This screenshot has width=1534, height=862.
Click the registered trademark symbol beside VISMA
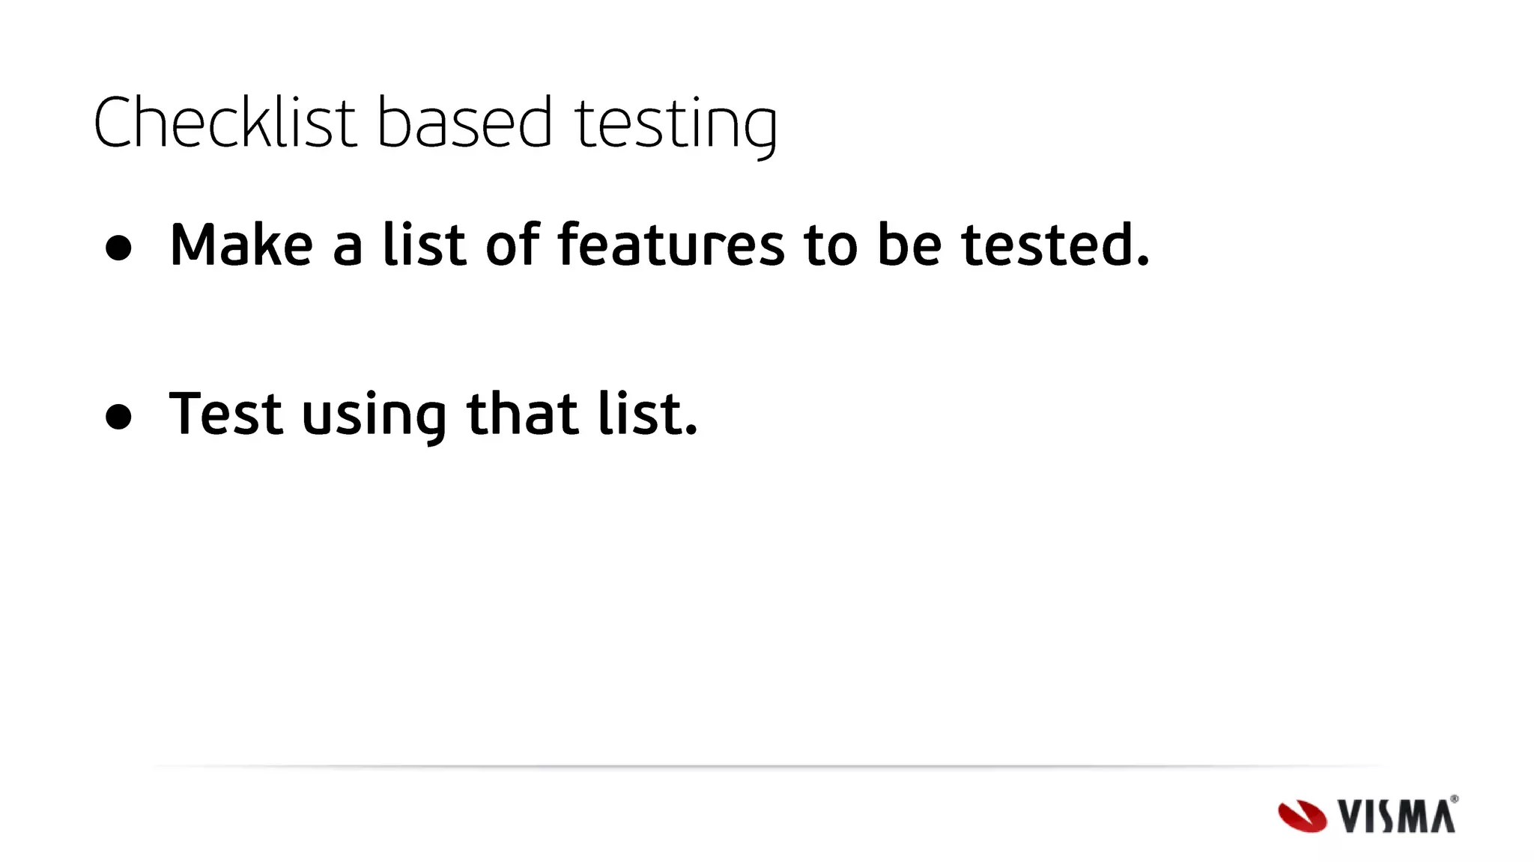click(x=1454, y=799)
